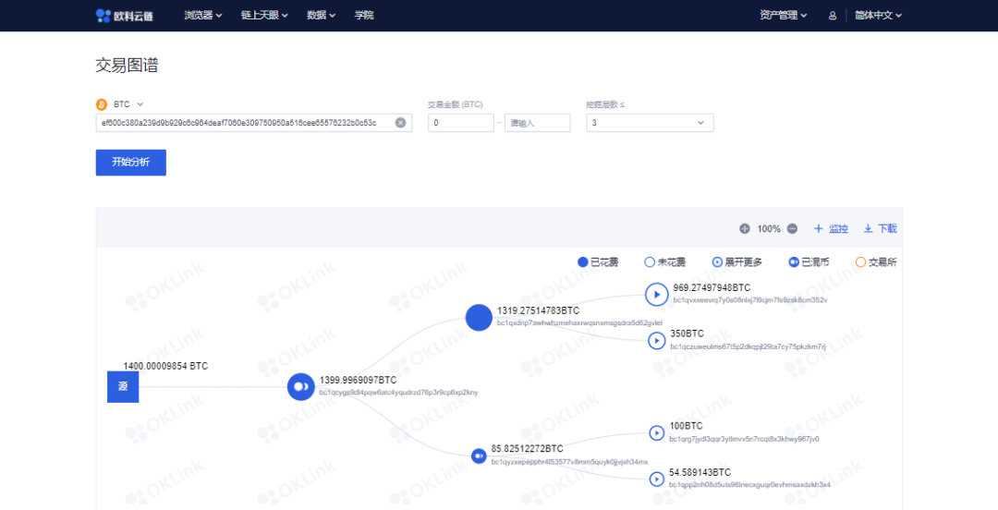This screenshot has height=510, width=998.
Task: Zoom in the graph with plus icon
Action: 745,229
